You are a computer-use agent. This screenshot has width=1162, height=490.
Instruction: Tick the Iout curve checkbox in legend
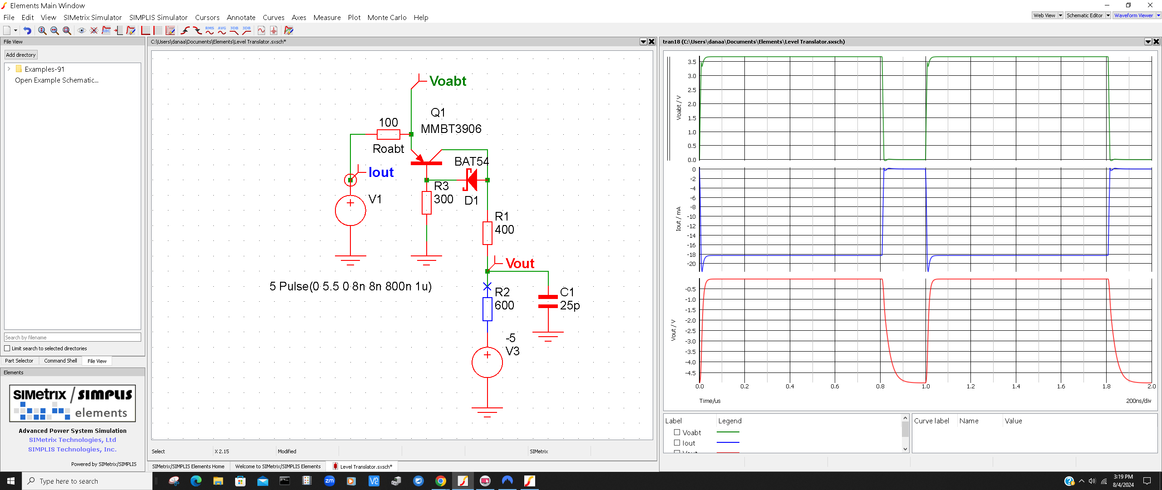click(x=677, y=443)
